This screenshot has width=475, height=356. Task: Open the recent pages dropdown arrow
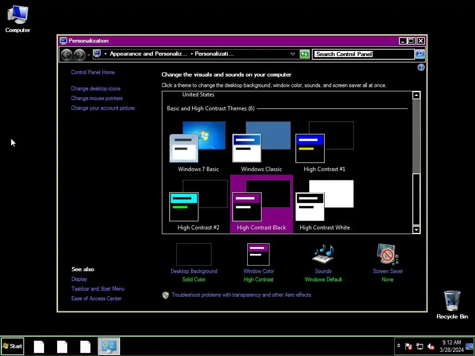pos(89,55)
